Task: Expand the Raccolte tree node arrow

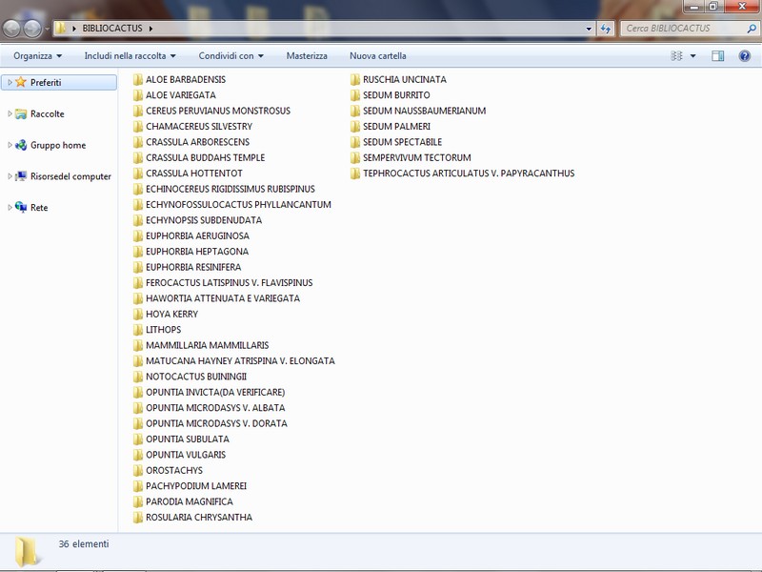Action: pyautogui.click(x=10, y=113)
